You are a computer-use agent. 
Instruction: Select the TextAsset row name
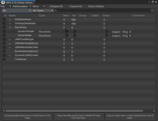coord(21,59)
